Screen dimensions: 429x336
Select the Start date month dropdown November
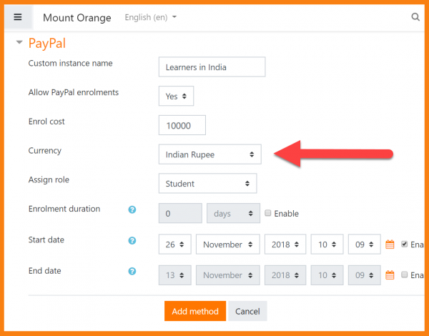pos(227,244)
